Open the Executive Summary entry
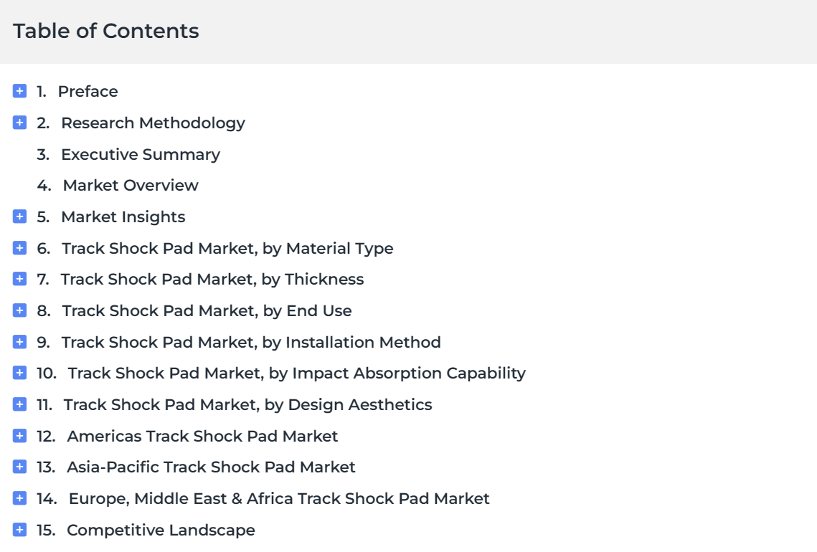Screen dimensions: 817x552 pyautogui.click(x=141, y=155)
